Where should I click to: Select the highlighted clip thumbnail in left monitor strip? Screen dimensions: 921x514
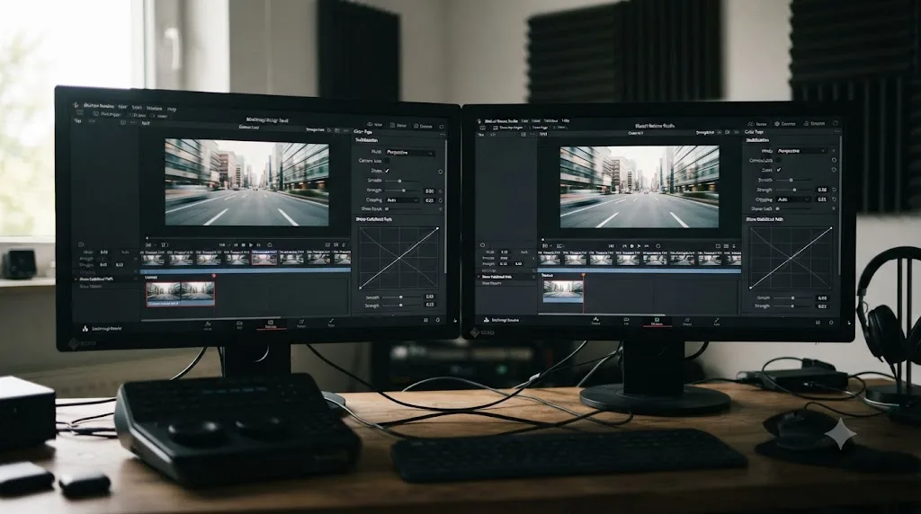264,259
